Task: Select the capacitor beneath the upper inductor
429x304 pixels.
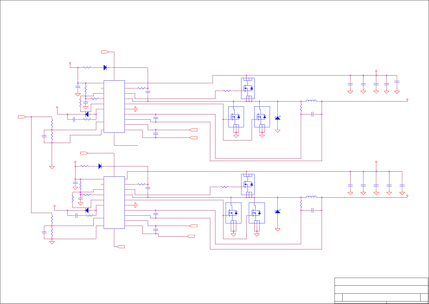Action: [312, 114]
